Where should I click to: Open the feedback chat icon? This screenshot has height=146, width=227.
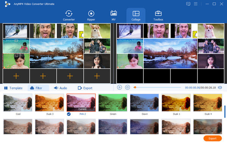[x=188, y=4]
